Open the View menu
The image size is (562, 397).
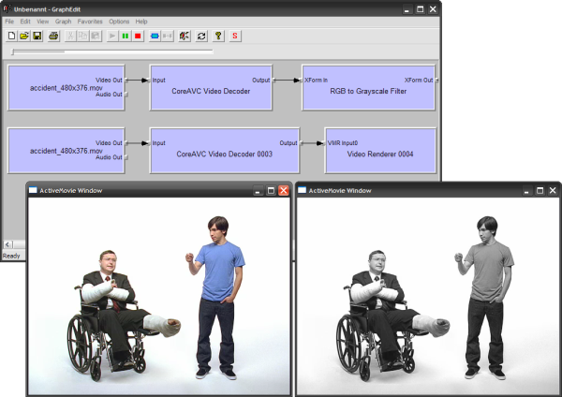coord(43,22)
